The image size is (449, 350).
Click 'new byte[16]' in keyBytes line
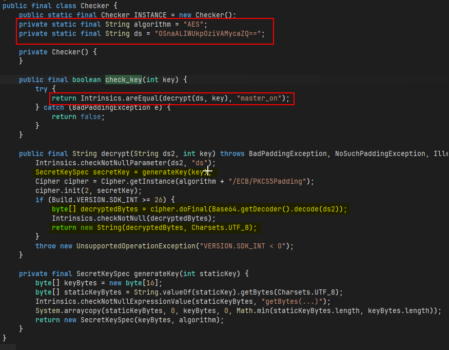134,283
